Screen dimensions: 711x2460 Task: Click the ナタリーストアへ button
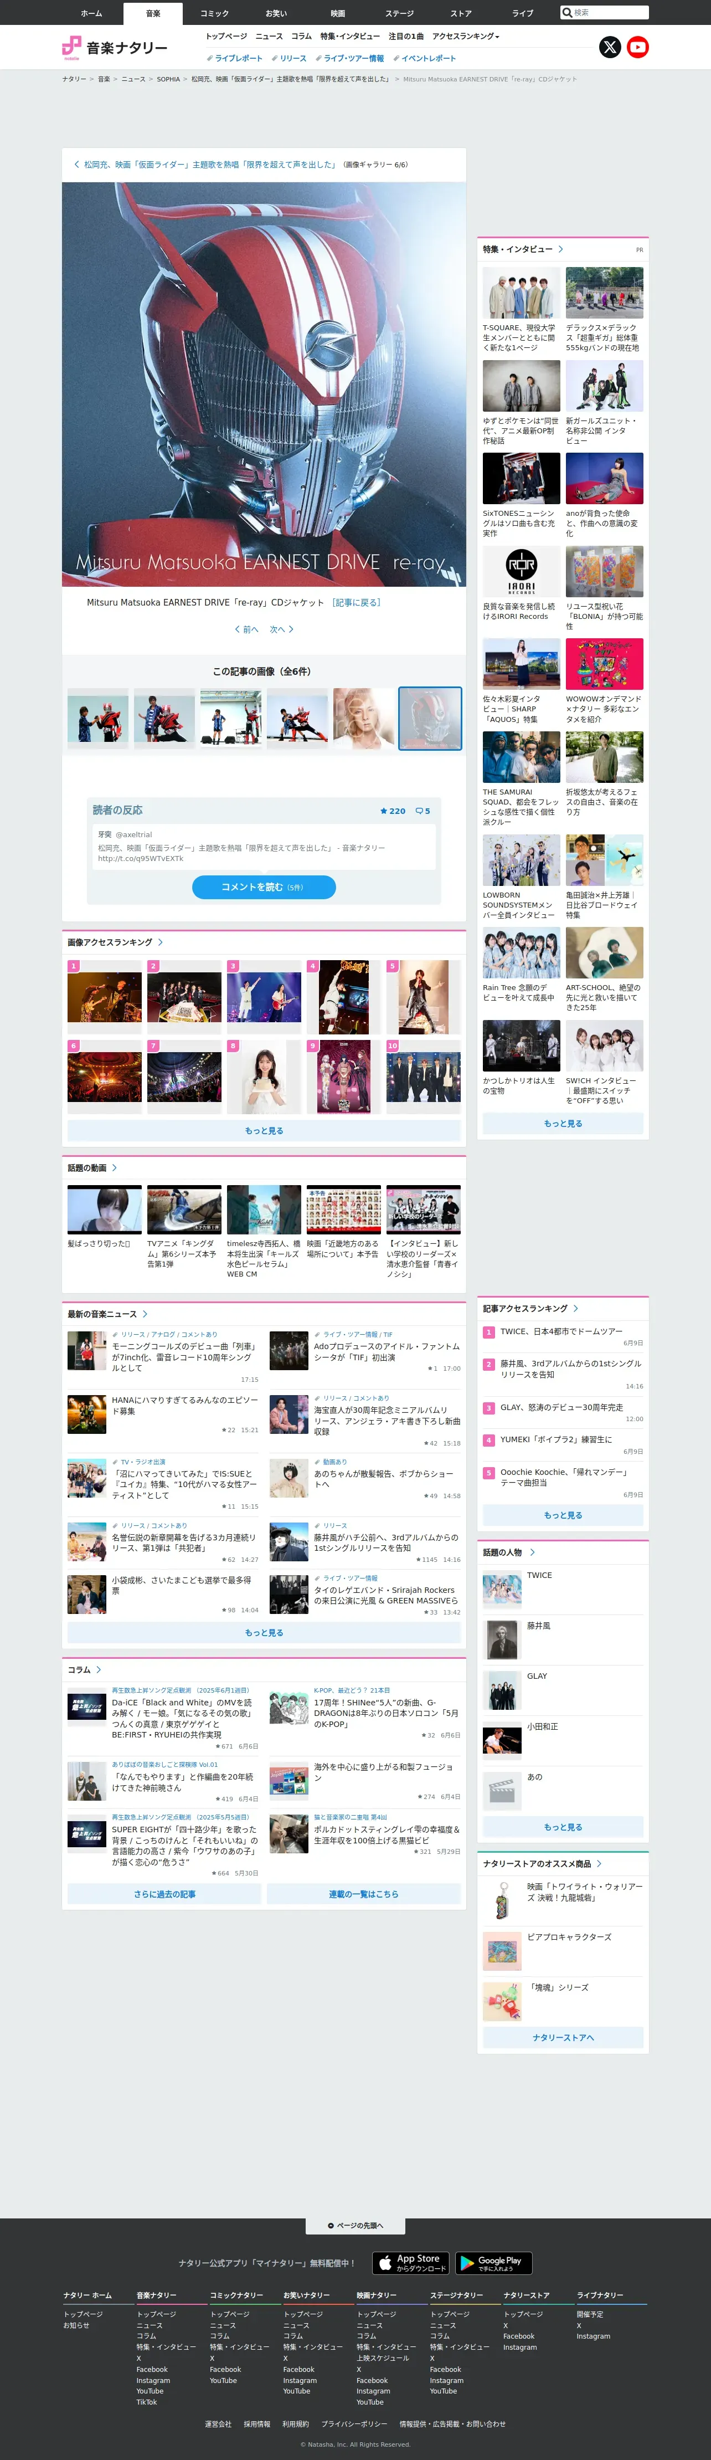tap(563, 2038)
